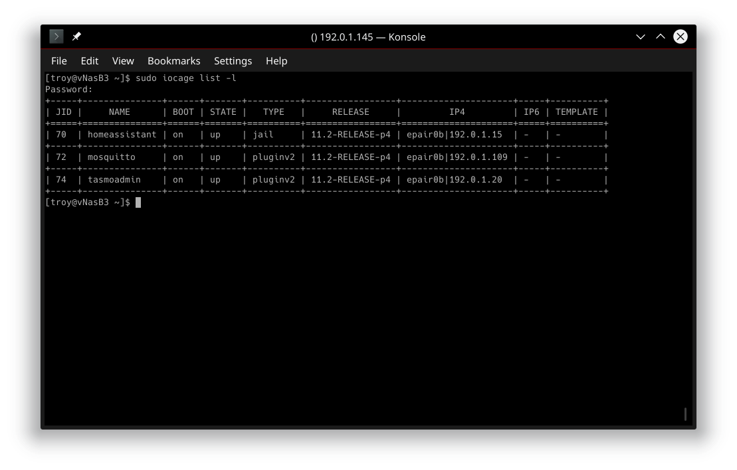Viewport: 737px width, 470px height.
Task: Close the Konsole window
Action: [x=680, y=37]
